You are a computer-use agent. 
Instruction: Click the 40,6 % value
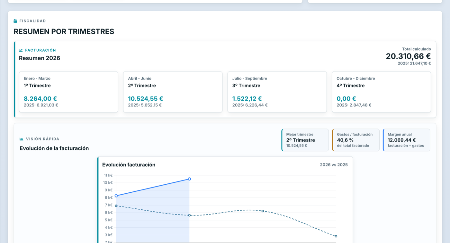tap(345, 140)
